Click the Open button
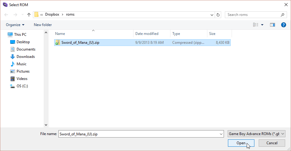This screenshot has height=151, width=291. point(241,143)
